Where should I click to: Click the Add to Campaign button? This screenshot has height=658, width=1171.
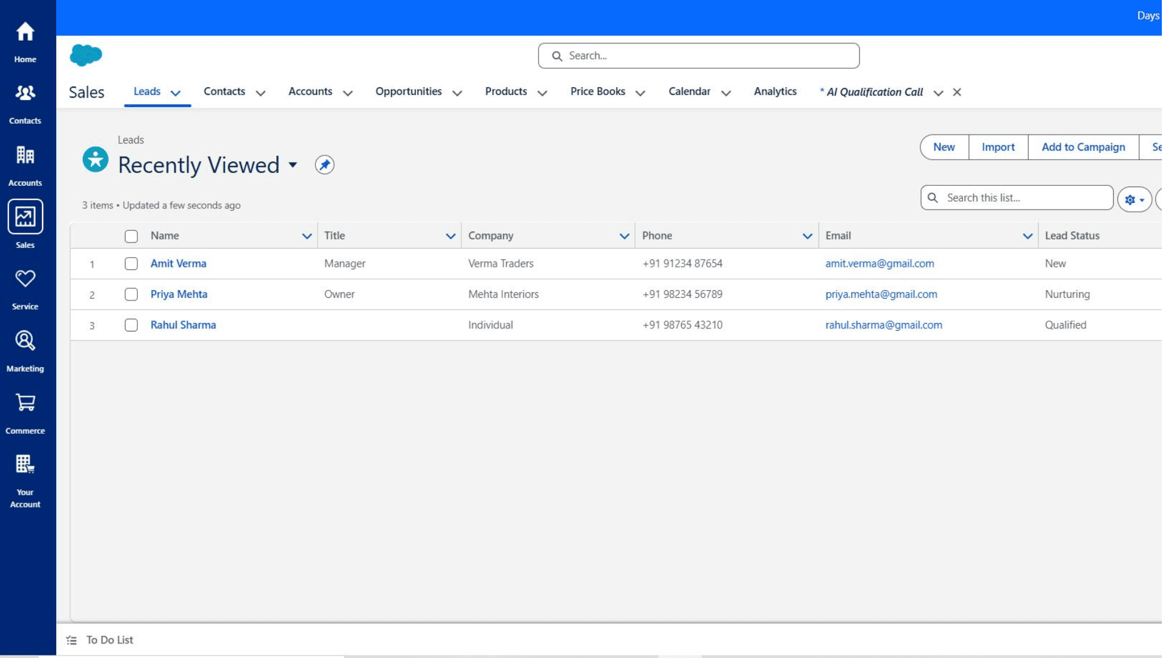point(1083,147)
